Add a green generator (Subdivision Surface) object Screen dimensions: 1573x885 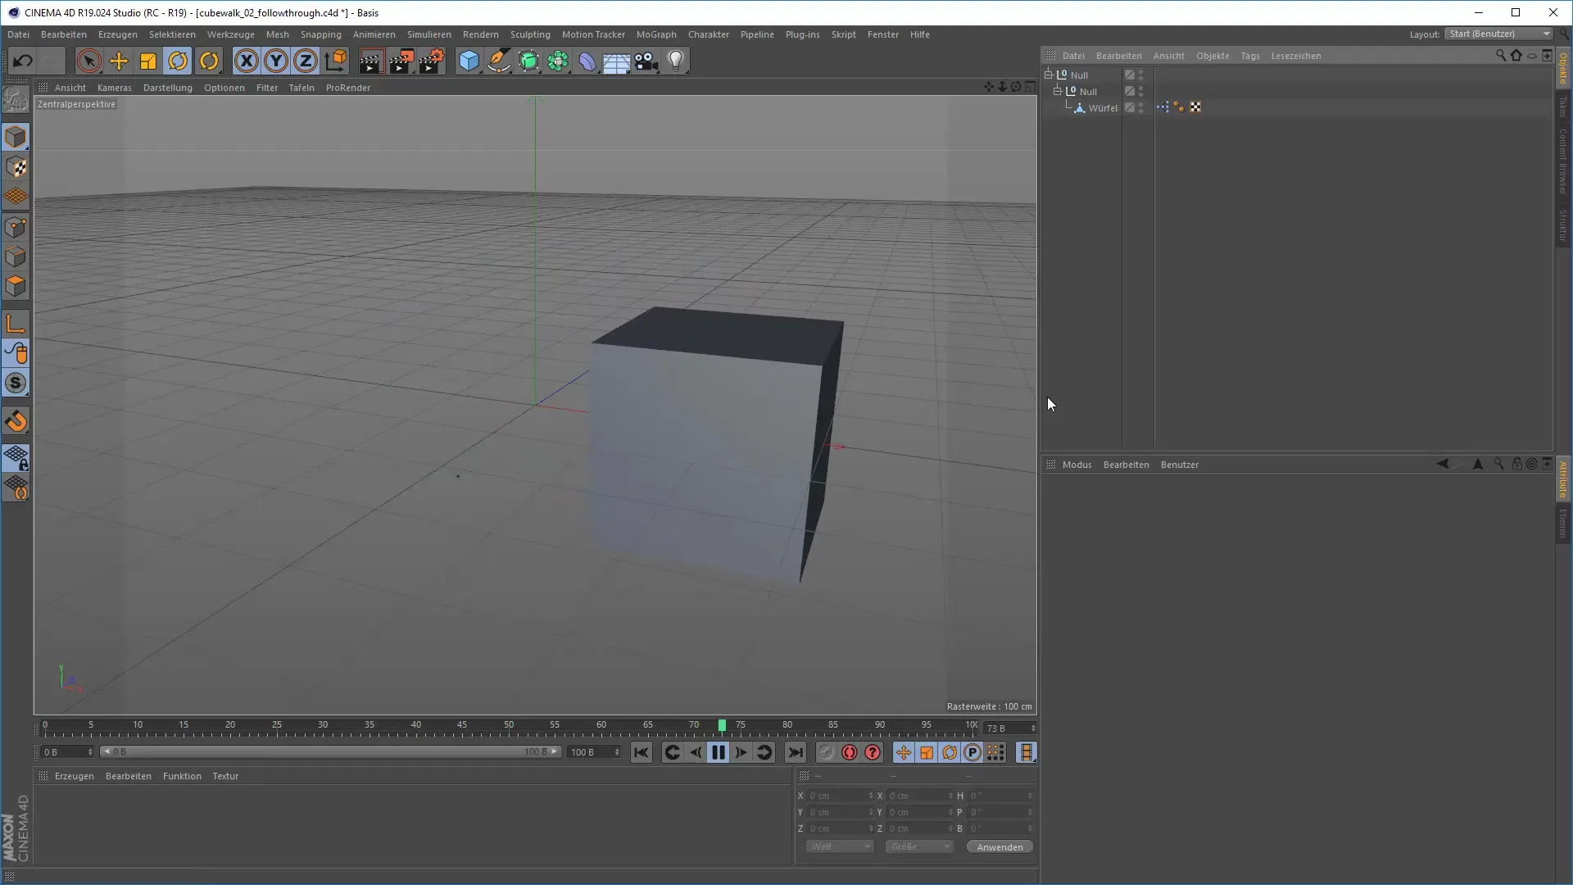point(528,61)
